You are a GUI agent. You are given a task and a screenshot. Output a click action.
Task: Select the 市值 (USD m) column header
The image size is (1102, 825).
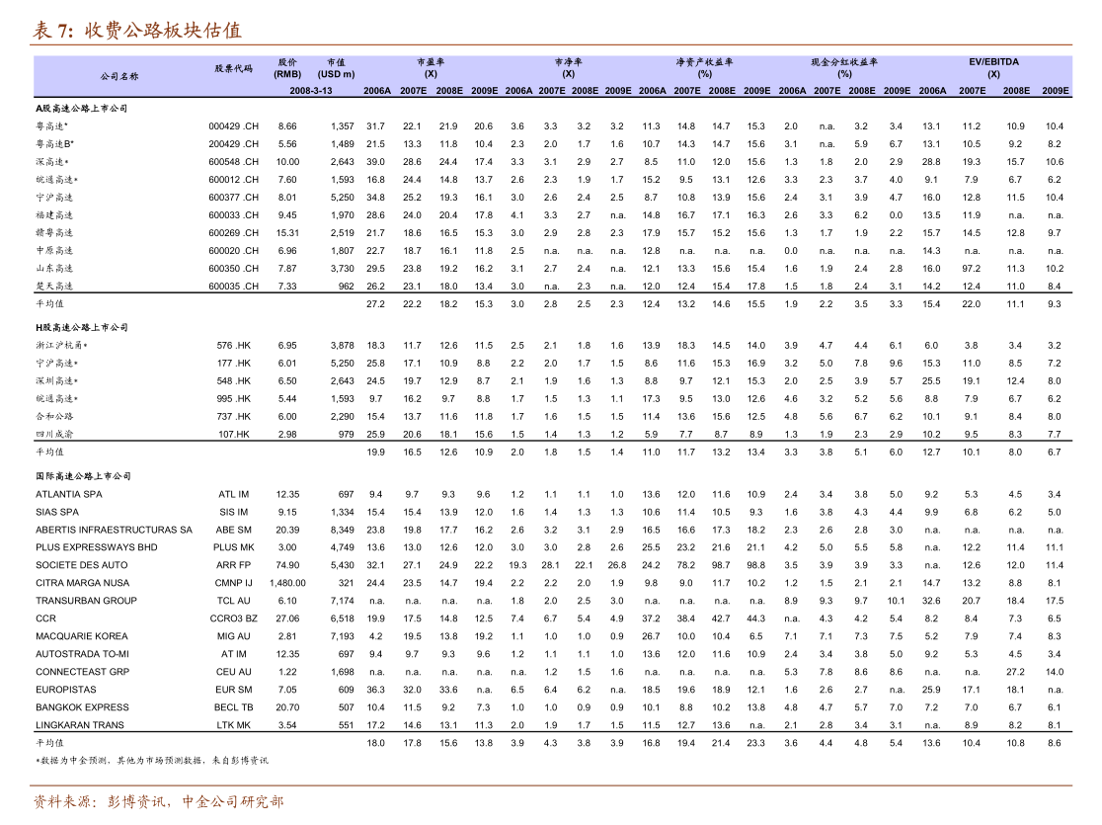coord(336,68)
